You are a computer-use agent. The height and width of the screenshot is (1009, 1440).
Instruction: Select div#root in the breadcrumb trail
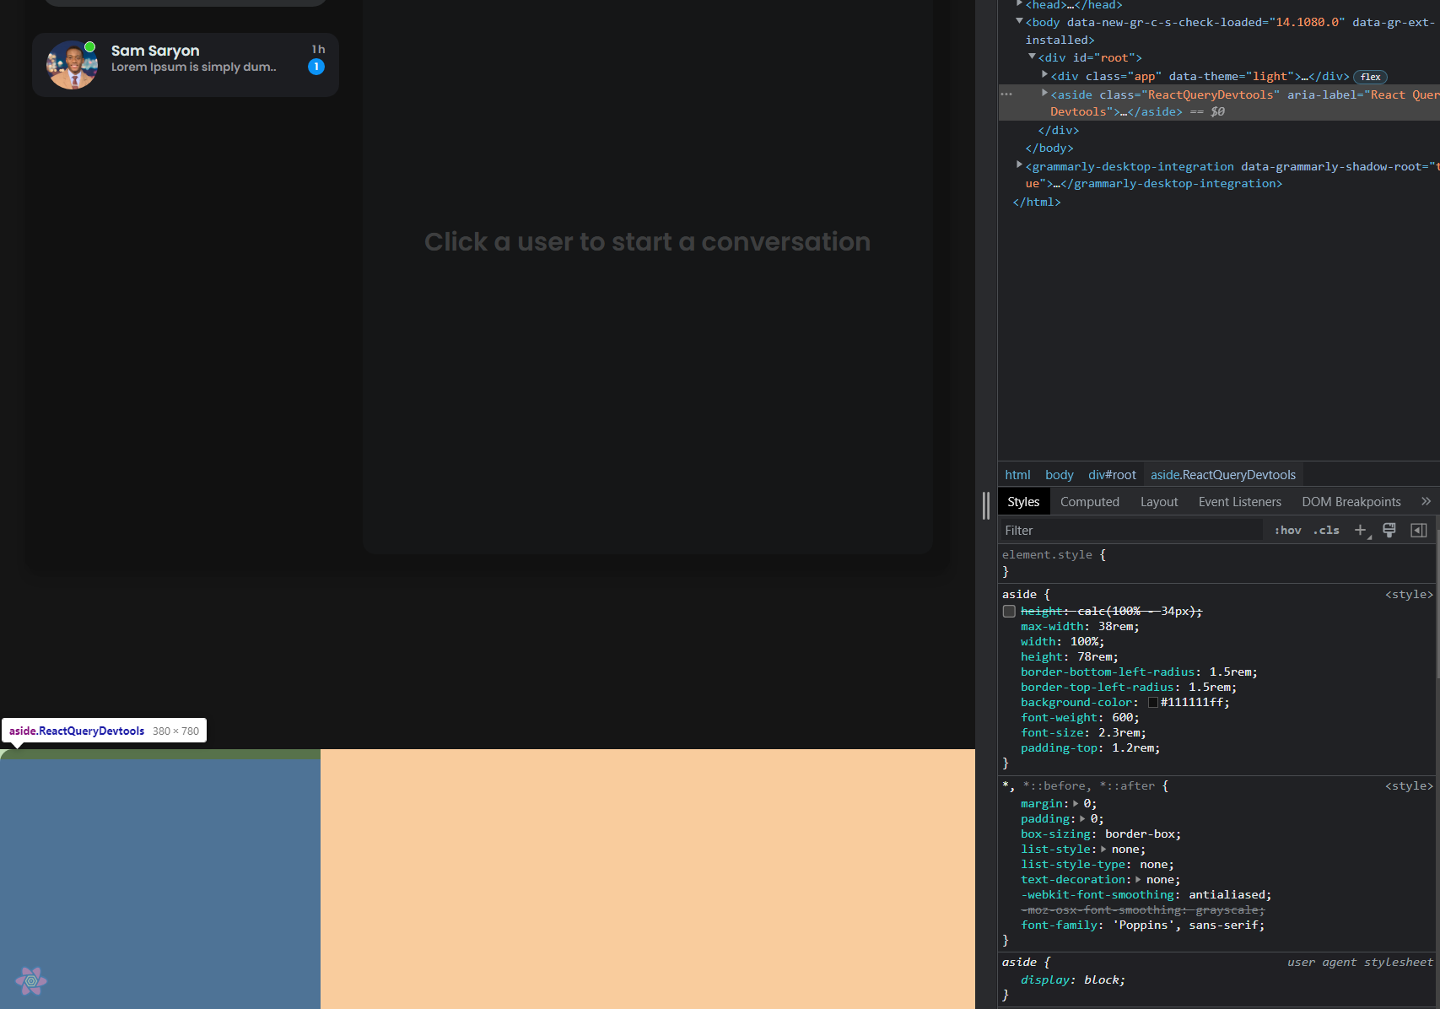click(1112, 475)
